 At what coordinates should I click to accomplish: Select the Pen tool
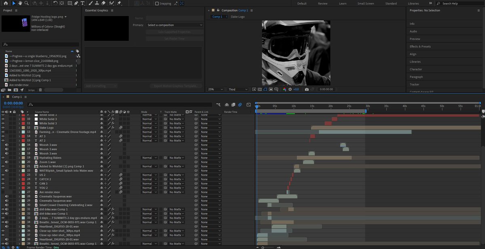pos(76,3)
